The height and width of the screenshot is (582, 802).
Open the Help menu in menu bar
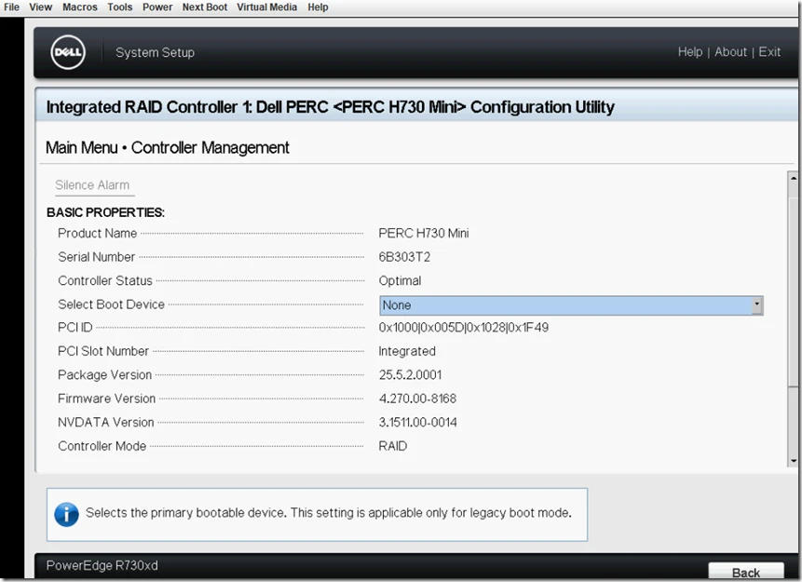(x=318, y=7)
